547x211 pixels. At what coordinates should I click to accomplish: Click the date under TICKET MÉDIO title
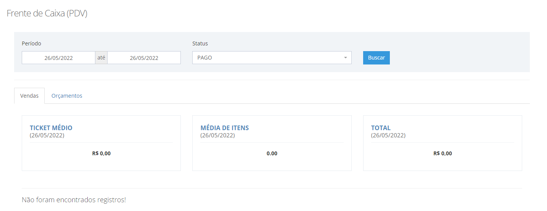click(x=47, y=135)
